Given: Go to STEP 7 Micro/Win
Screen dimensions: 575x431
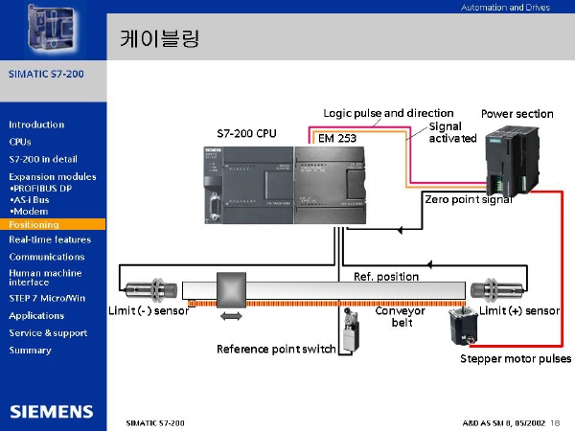Looking at the screenshot, I should (47, 298).
